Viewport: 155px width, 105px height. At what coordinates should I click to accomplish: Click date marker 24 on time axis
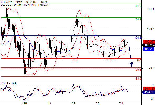pyautogui.click(x=121, y=103)
